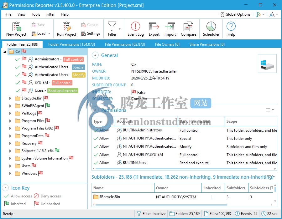Click the Cancel scan icon
The height and width of the screenshot is (219, 282).
pos(84,25)
